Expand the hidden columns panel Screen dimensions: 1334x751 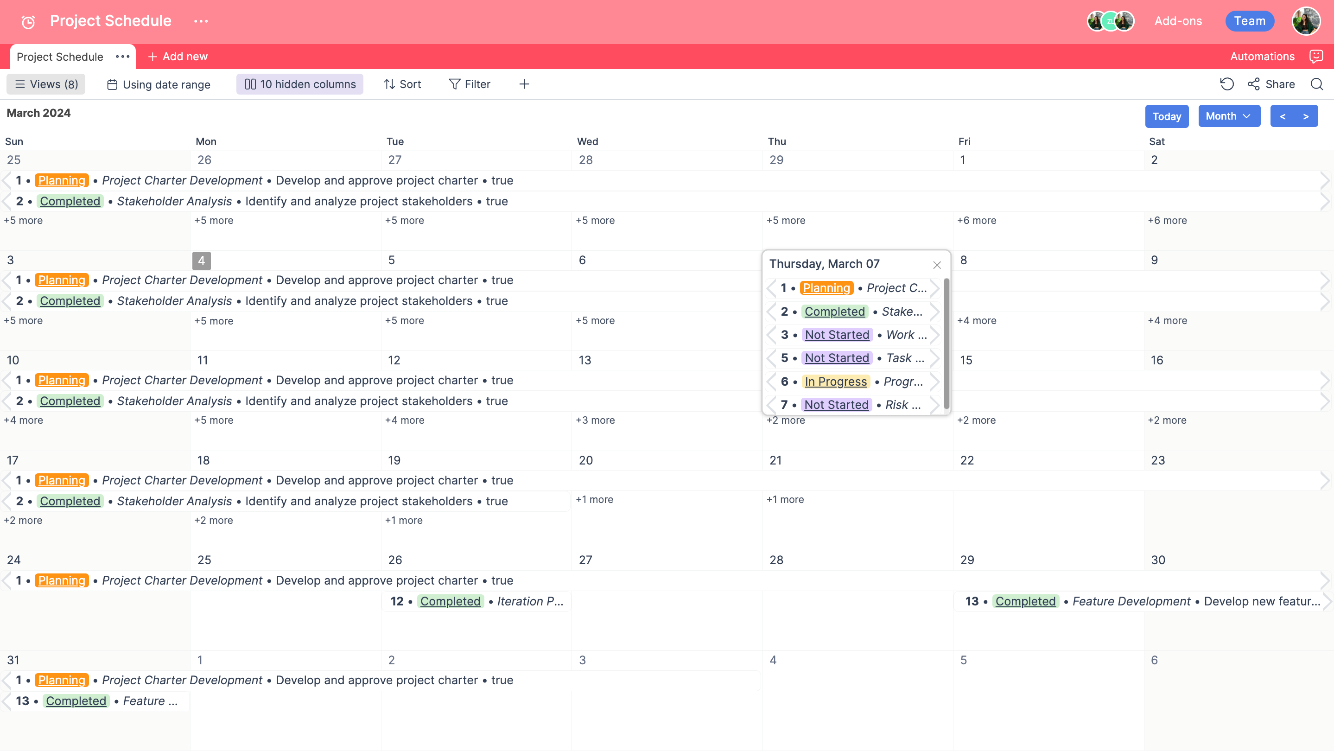[301, 84]
